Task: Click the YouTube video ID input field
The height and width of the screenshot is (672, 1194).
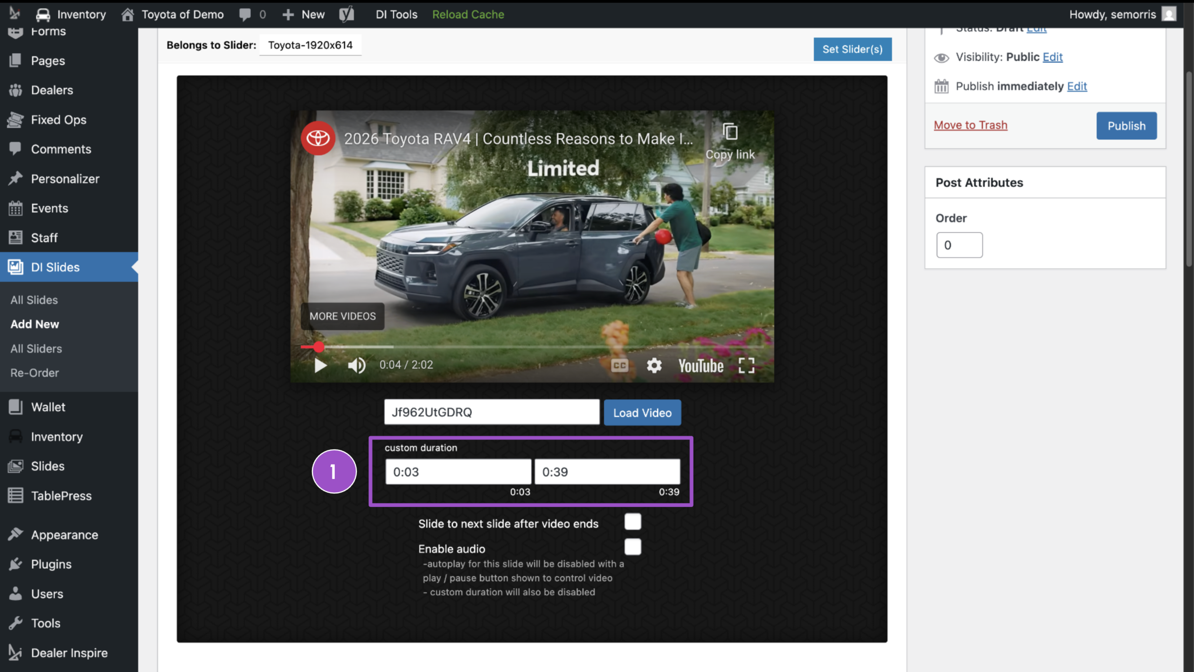Action: tap(492, 412)
